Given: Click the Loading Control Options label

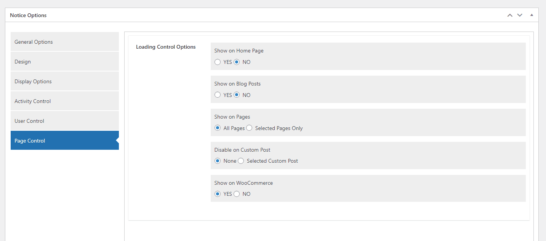Looking at the screenshot, I should (166, 47).
